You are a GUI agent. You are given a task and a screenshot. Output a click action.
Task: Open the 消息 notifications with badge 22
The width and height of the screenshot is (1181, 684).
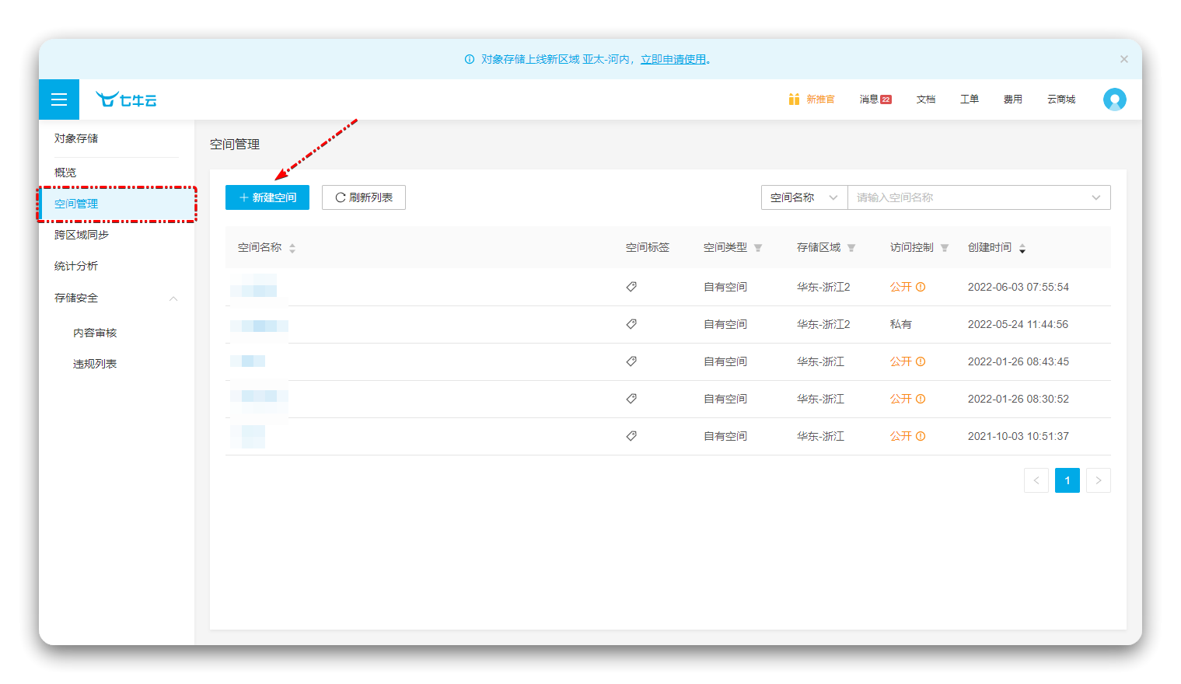pyautogui.click(x=875, y=99)
